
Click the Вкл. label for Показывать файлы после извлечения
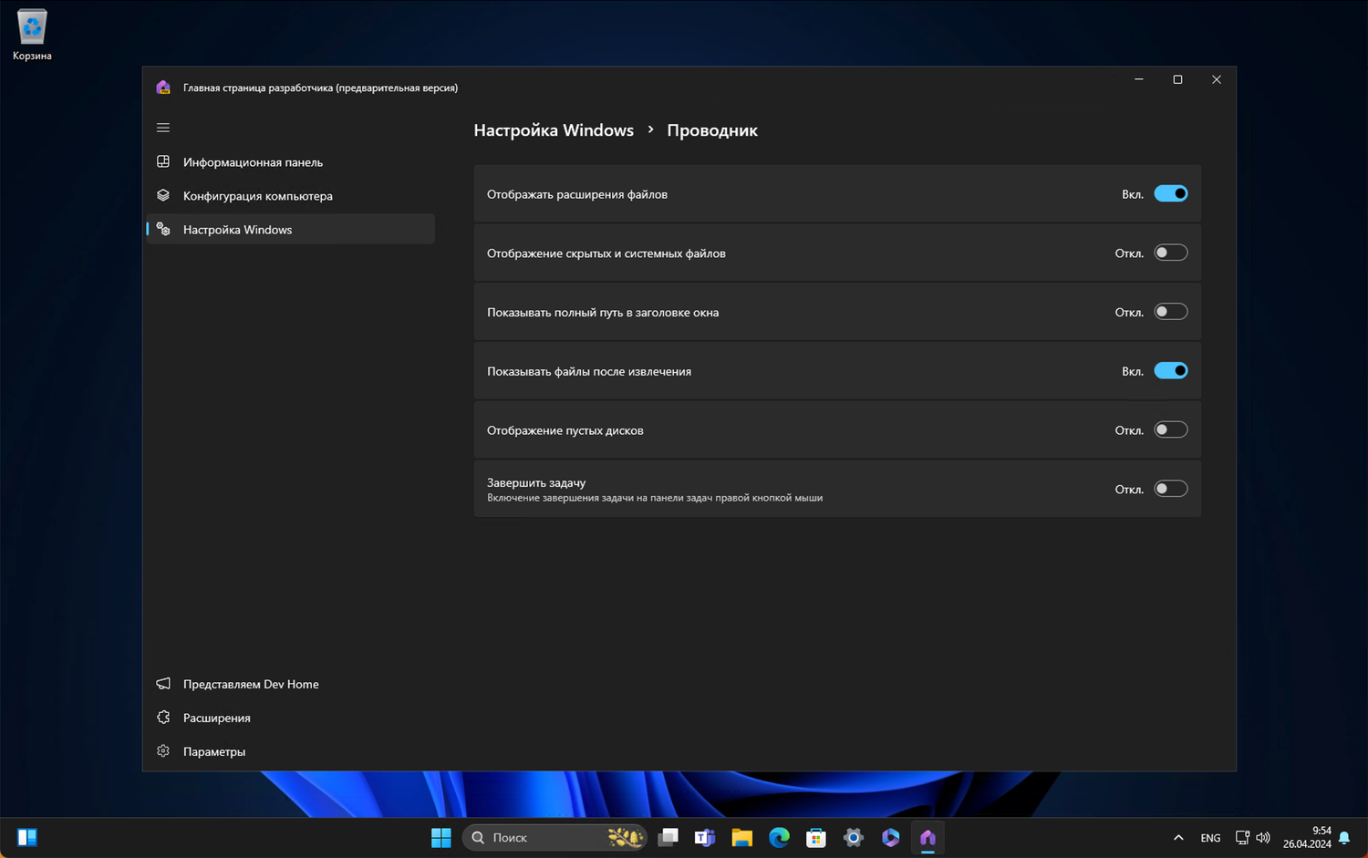click(1133, 371)
